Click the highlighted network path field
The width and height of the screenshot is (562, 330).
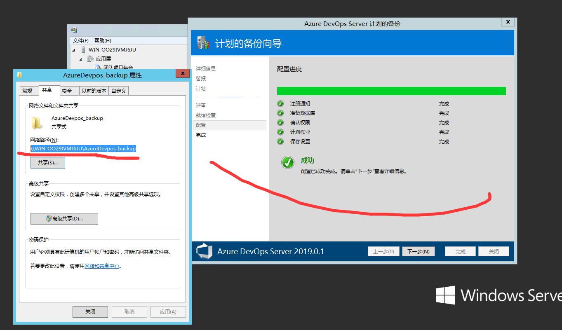[x=83, y=148]
